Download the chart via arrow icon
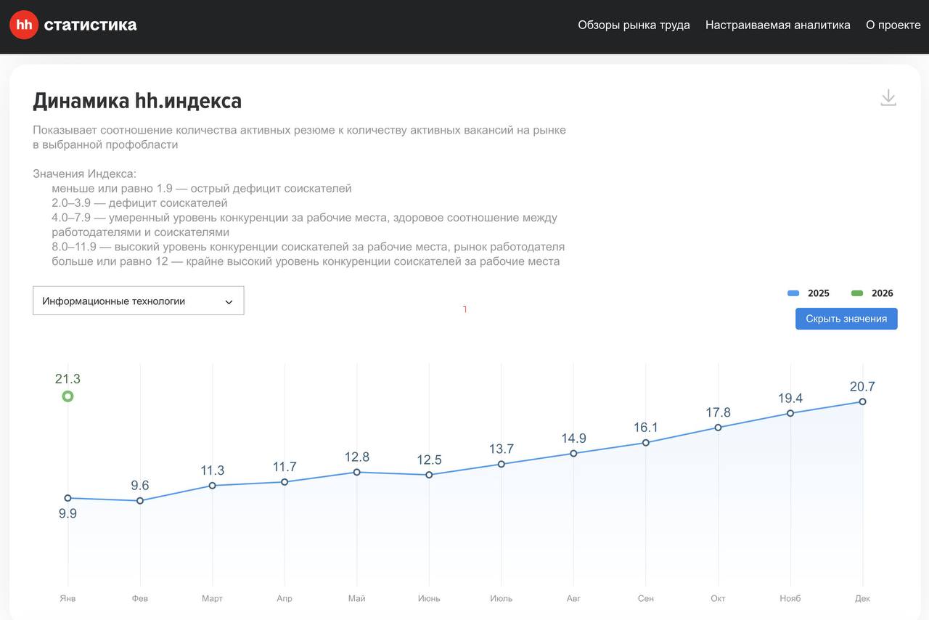The width and height of the screenshot is (929, 620). (888, 98)
